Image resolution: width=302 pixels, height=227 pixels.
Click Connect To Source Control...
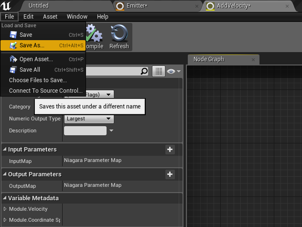coord(43,91)
